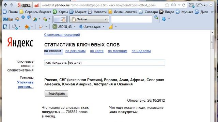Open the Новости bookmark
The width and height of the screenshot is (218, 122).
click(97, 12)
